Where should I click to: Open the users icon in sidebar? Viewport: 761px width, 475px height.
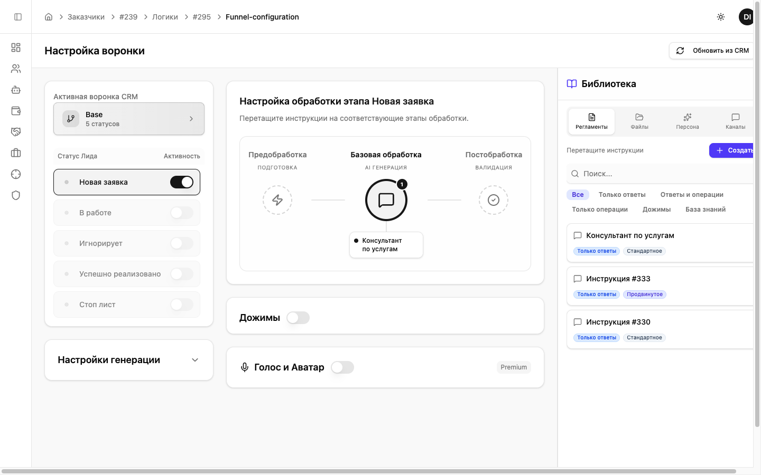coord(16,69)
